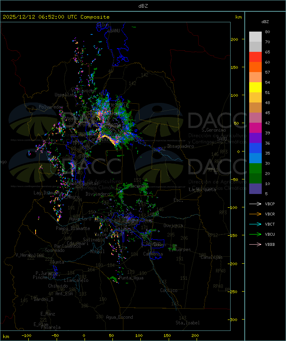Click the VBCU legend label
This screenshot has height=341, width=286.
click(270, 234)
